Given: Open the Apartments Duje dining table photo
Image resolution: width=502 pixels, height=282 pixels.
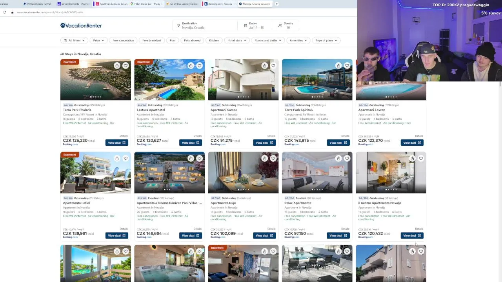Looking at the screenshot, I should [243, 172].
